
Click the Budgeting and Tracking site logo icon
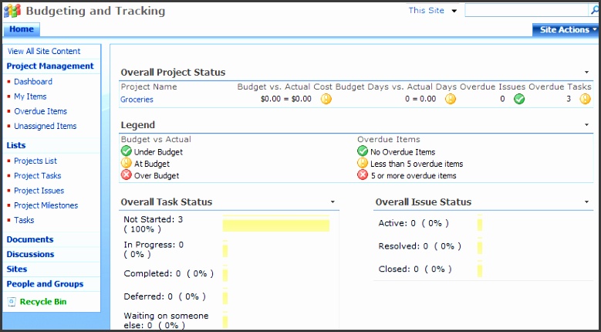pos(12,11)
